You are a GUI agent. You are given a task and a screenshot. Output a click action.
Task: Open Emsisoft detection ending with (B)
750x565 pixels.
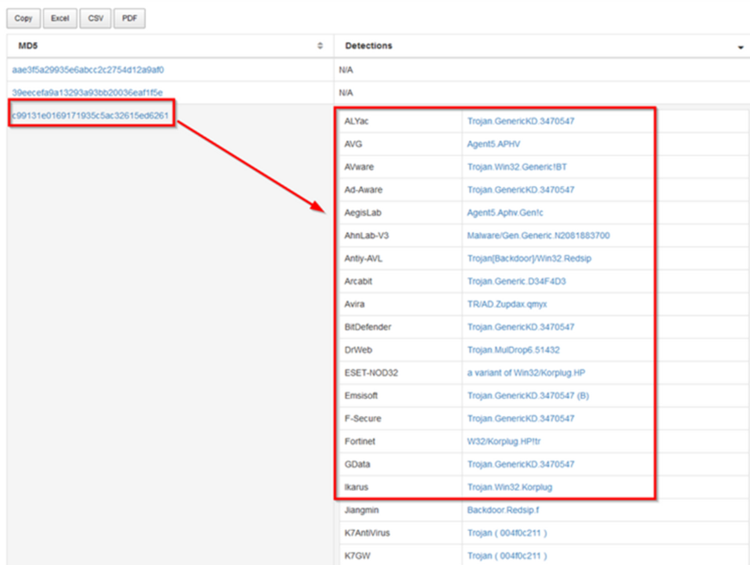528,396
